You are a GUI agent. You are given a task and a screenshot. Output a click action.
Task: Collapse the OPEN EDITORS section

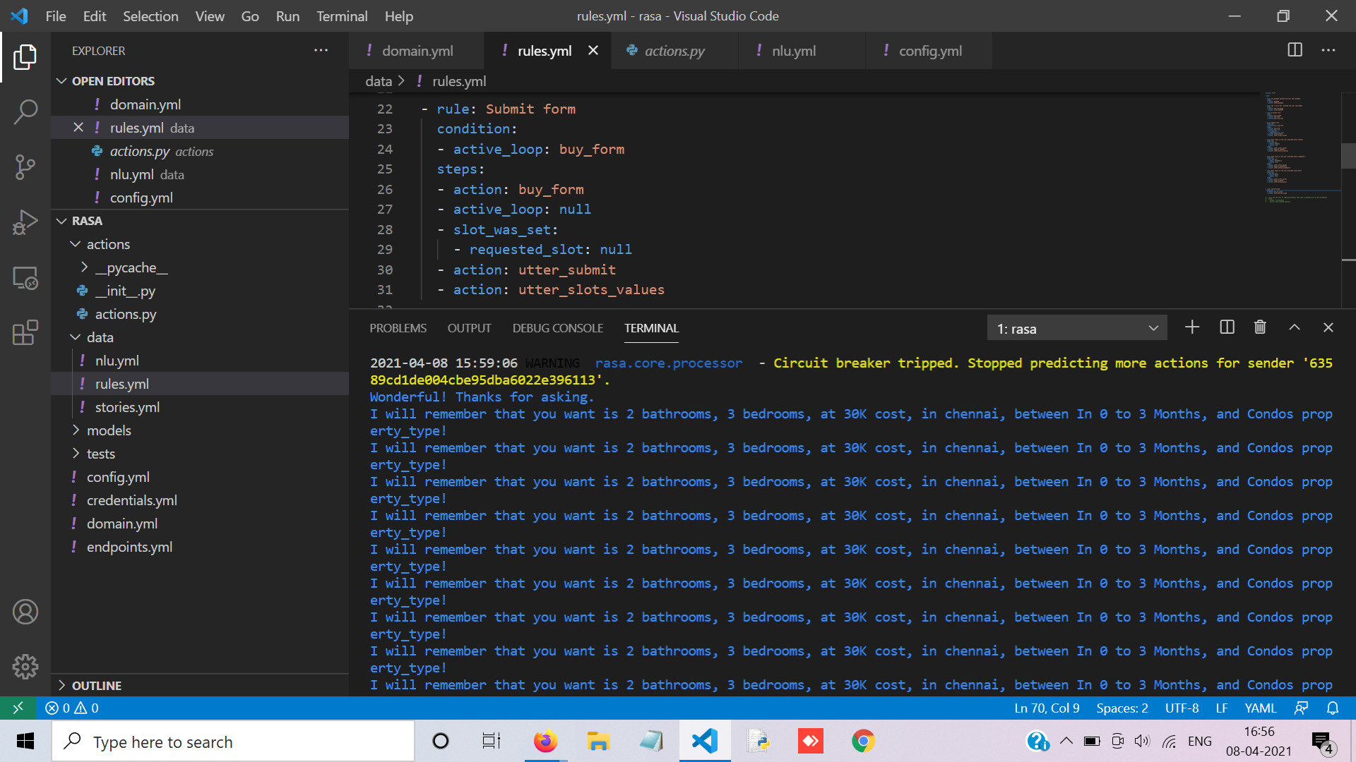[x=113, y=81]
